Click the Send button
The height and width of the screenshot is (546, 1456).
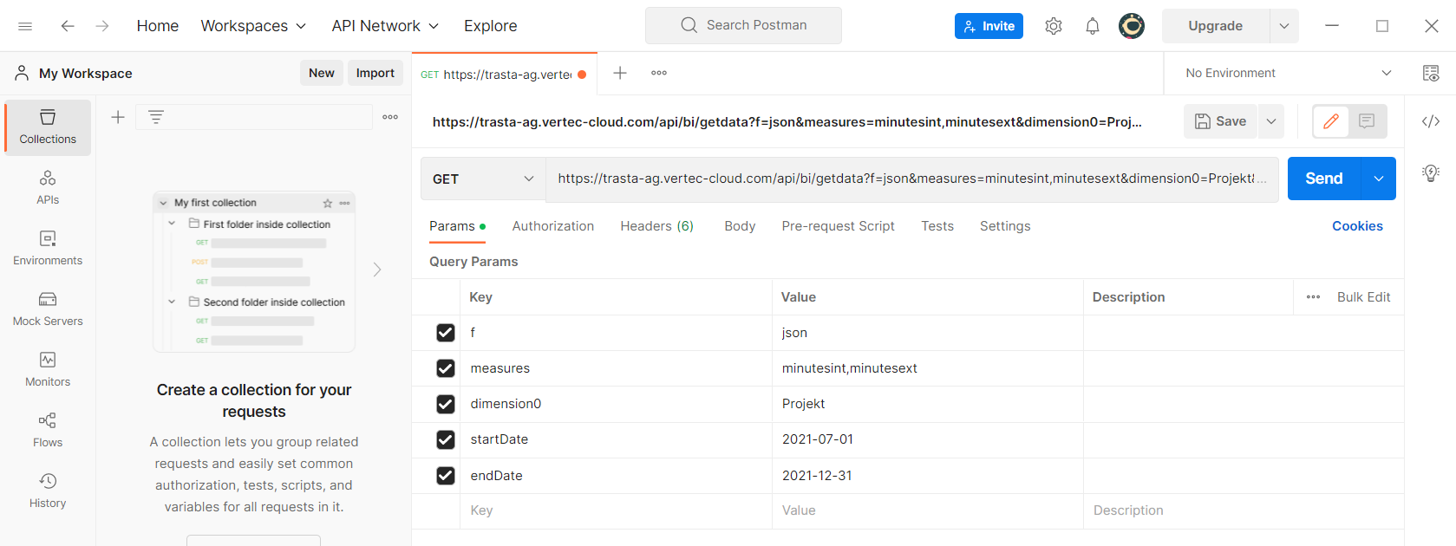click(x=1324, y=179)
